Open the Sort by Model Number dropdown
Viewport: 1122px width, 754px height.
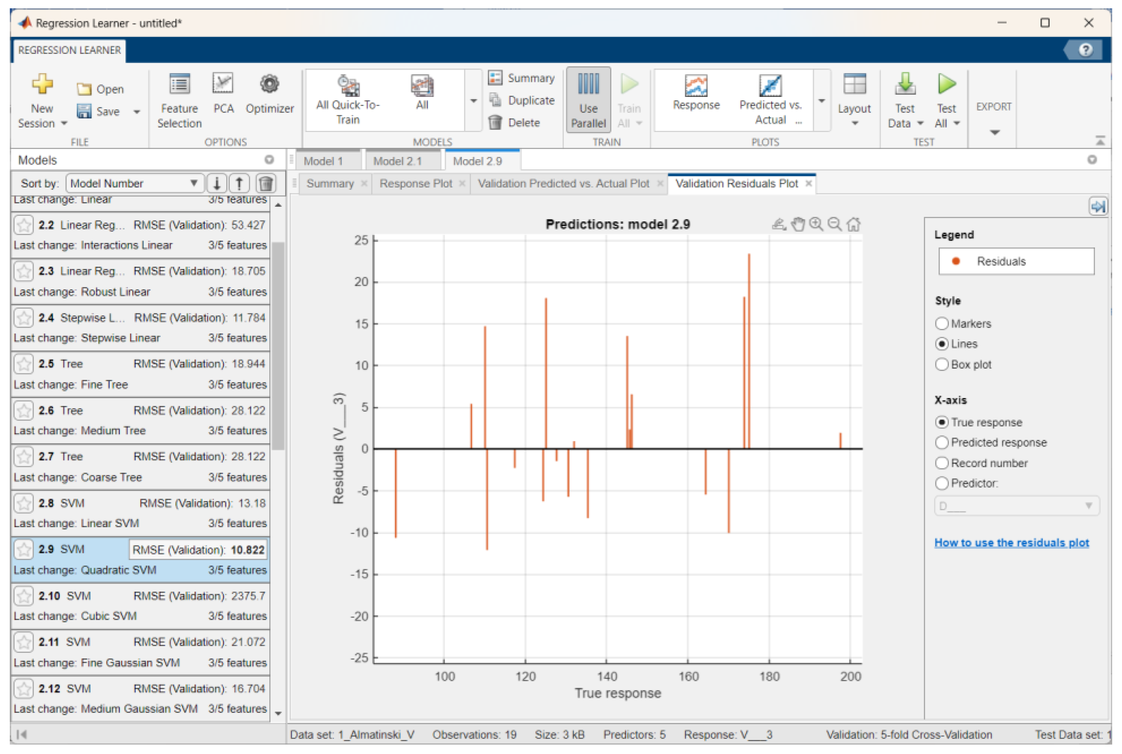click(134, 183)
